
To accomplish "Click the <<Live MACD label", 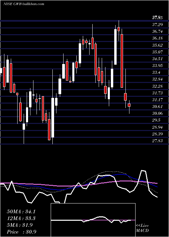I will (142, 228).
